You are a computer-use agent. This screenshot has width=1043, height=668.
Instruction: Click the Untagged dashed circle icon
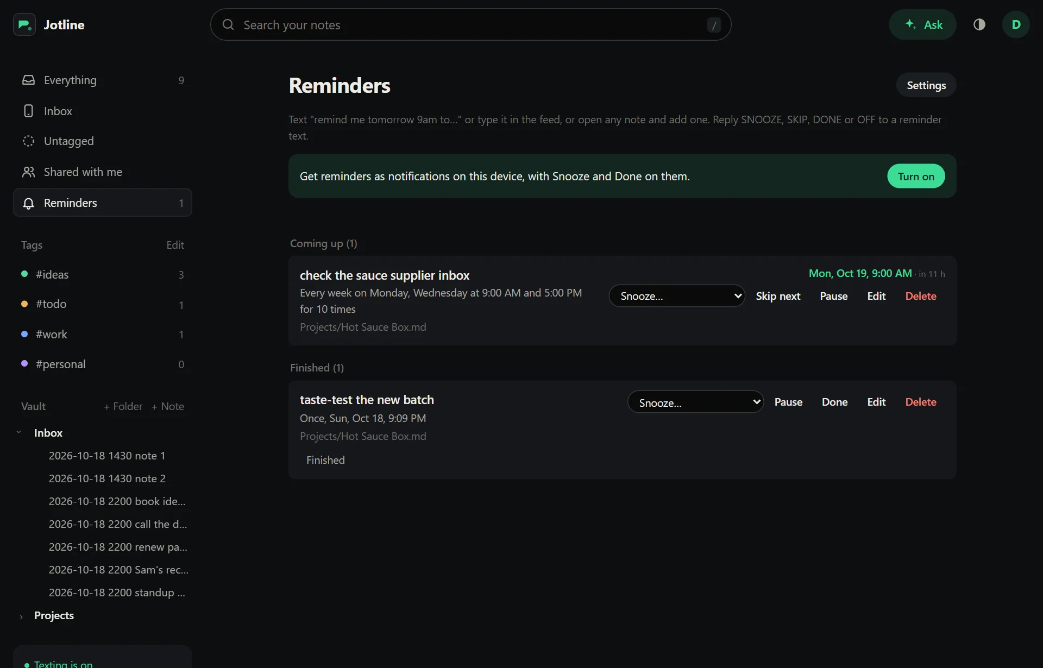(28, 141)
